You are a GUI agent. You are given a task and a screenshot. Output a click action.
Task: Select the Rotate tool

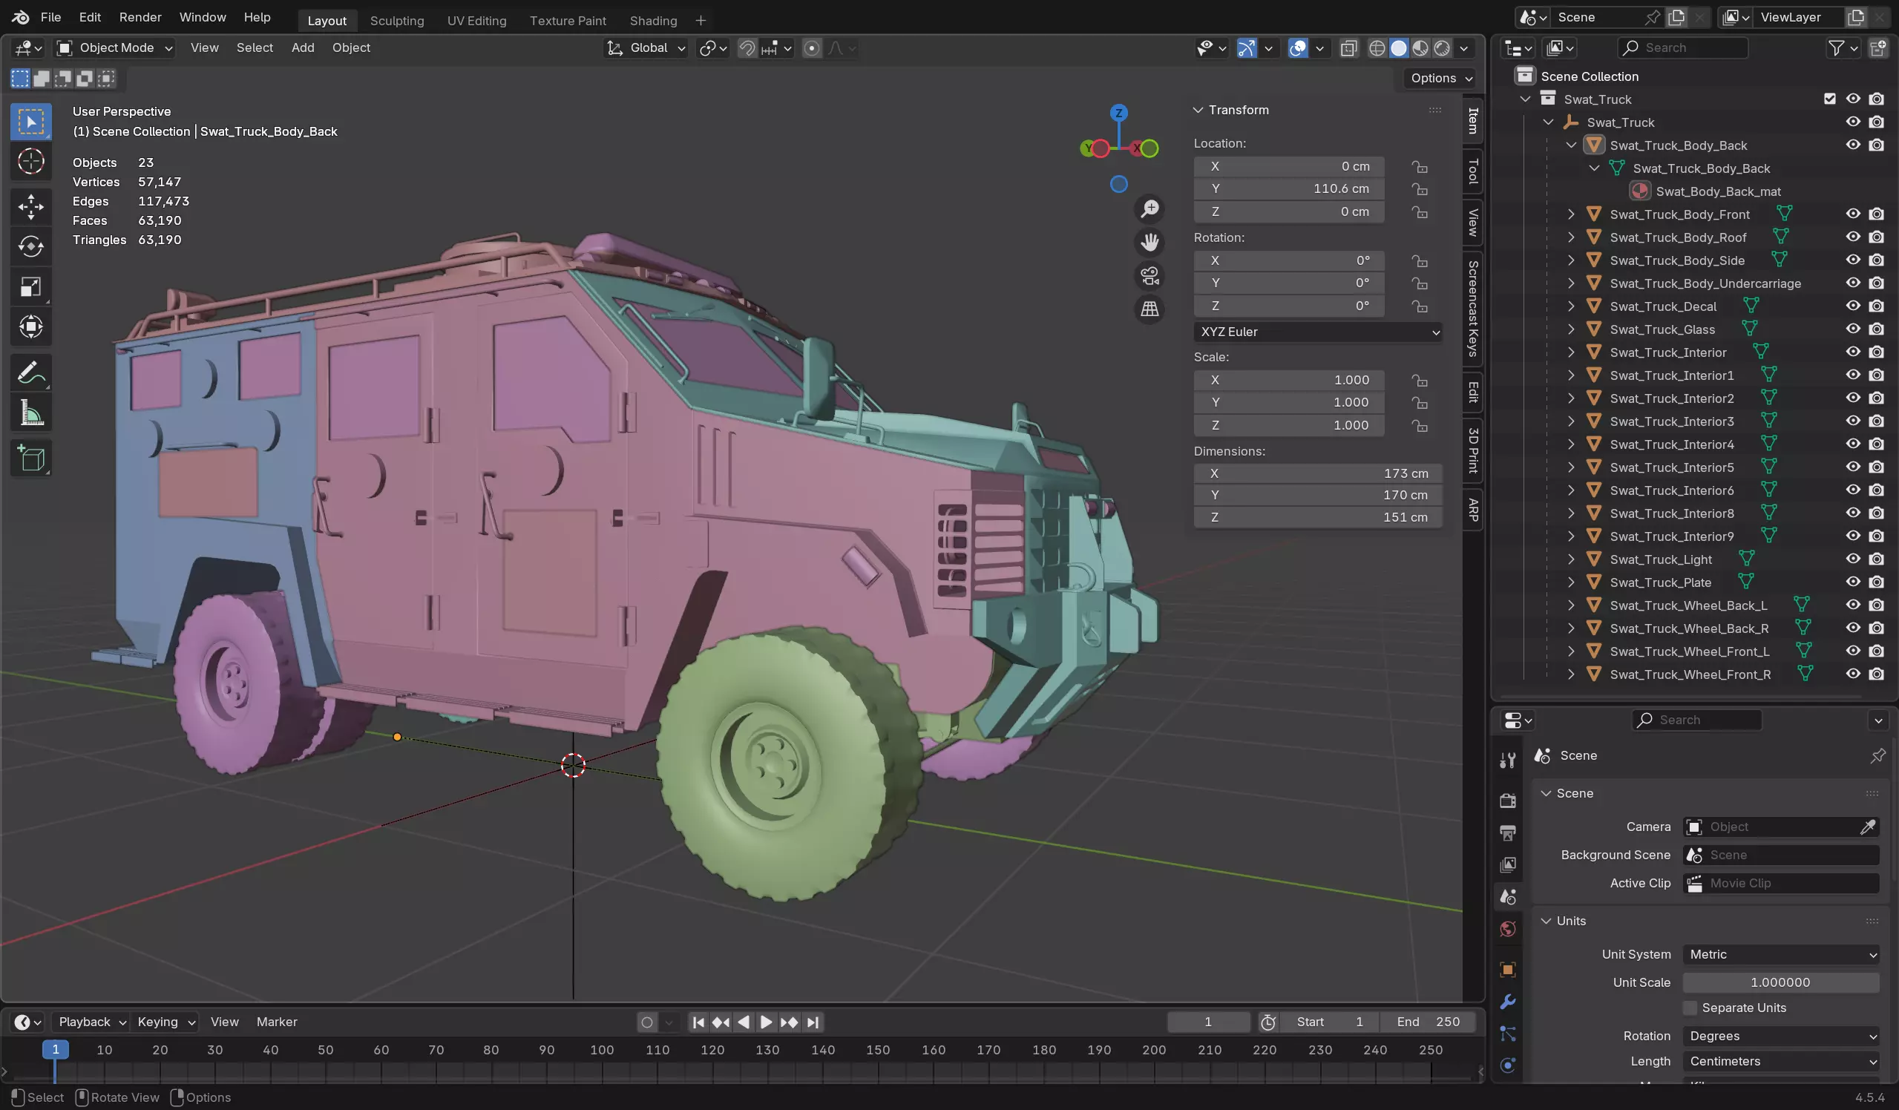point(31,246)
